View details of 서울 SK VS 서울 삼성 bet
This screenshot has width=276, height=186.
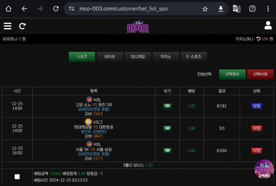pos(167,151)
